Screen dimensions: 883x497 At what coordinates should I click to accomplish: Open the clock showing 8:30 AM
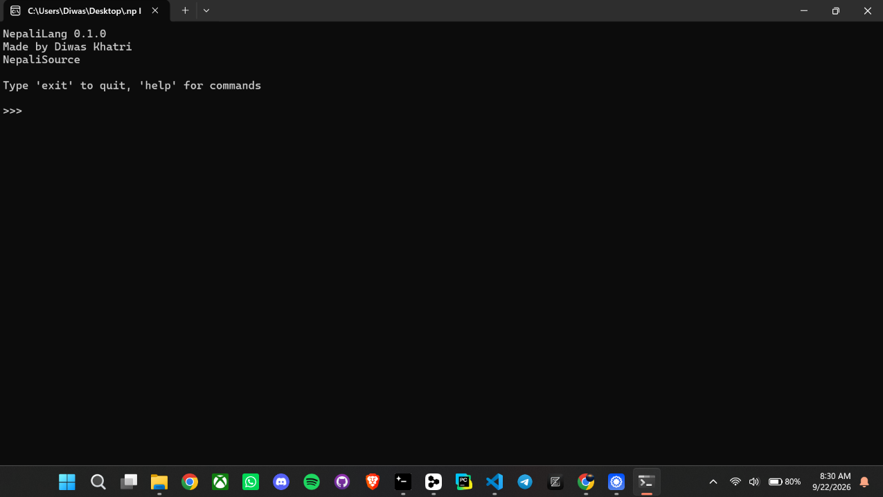(832, 482)
